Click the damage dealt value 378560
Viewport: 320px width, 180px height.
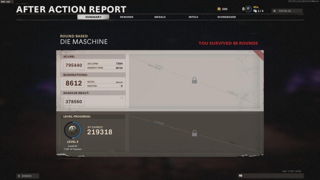[74, 102]
